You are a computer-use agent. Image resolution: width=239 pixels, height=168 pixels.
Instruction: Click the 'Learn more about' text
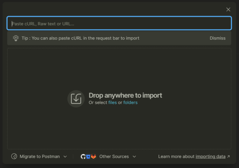point(176,156)
